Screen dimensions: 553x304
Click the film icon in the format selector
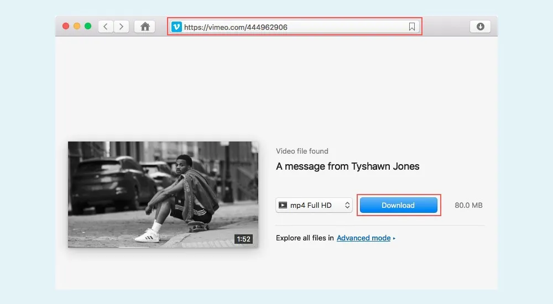[283, 205]
